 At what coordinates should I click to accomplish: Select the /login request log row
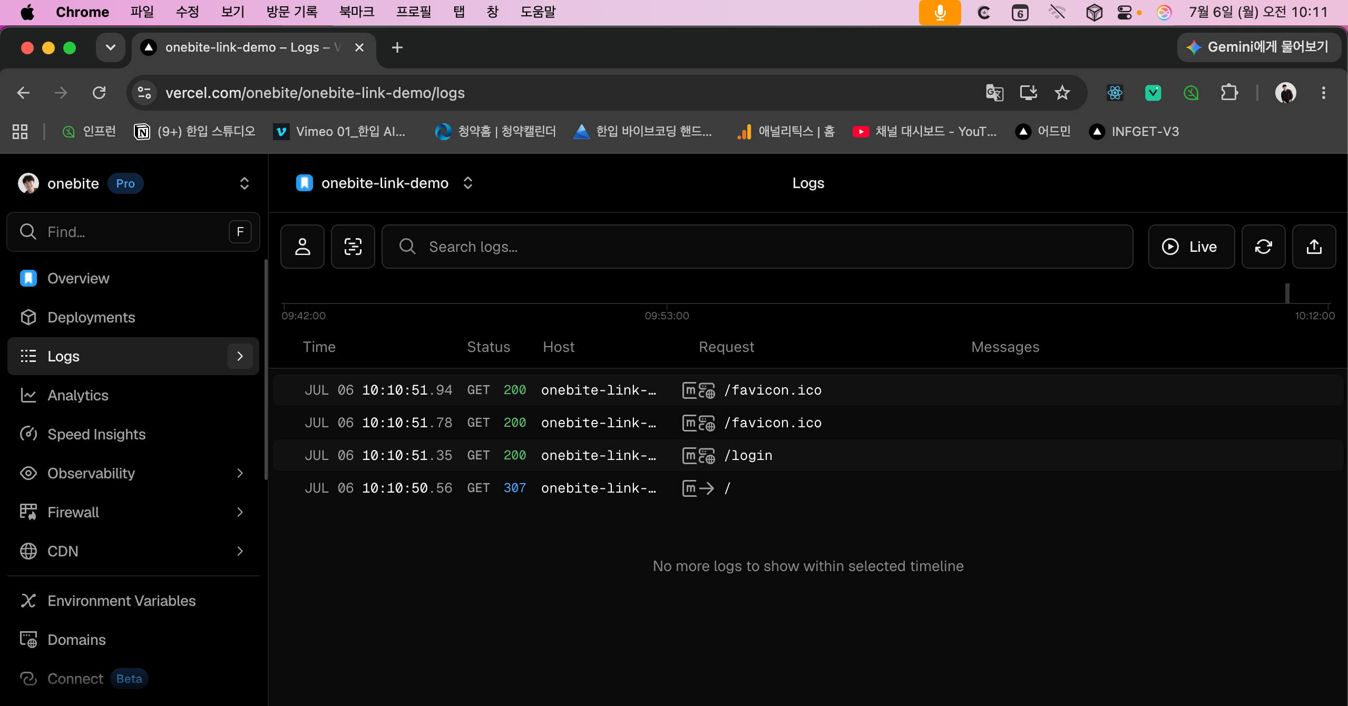tap(808, 455)
